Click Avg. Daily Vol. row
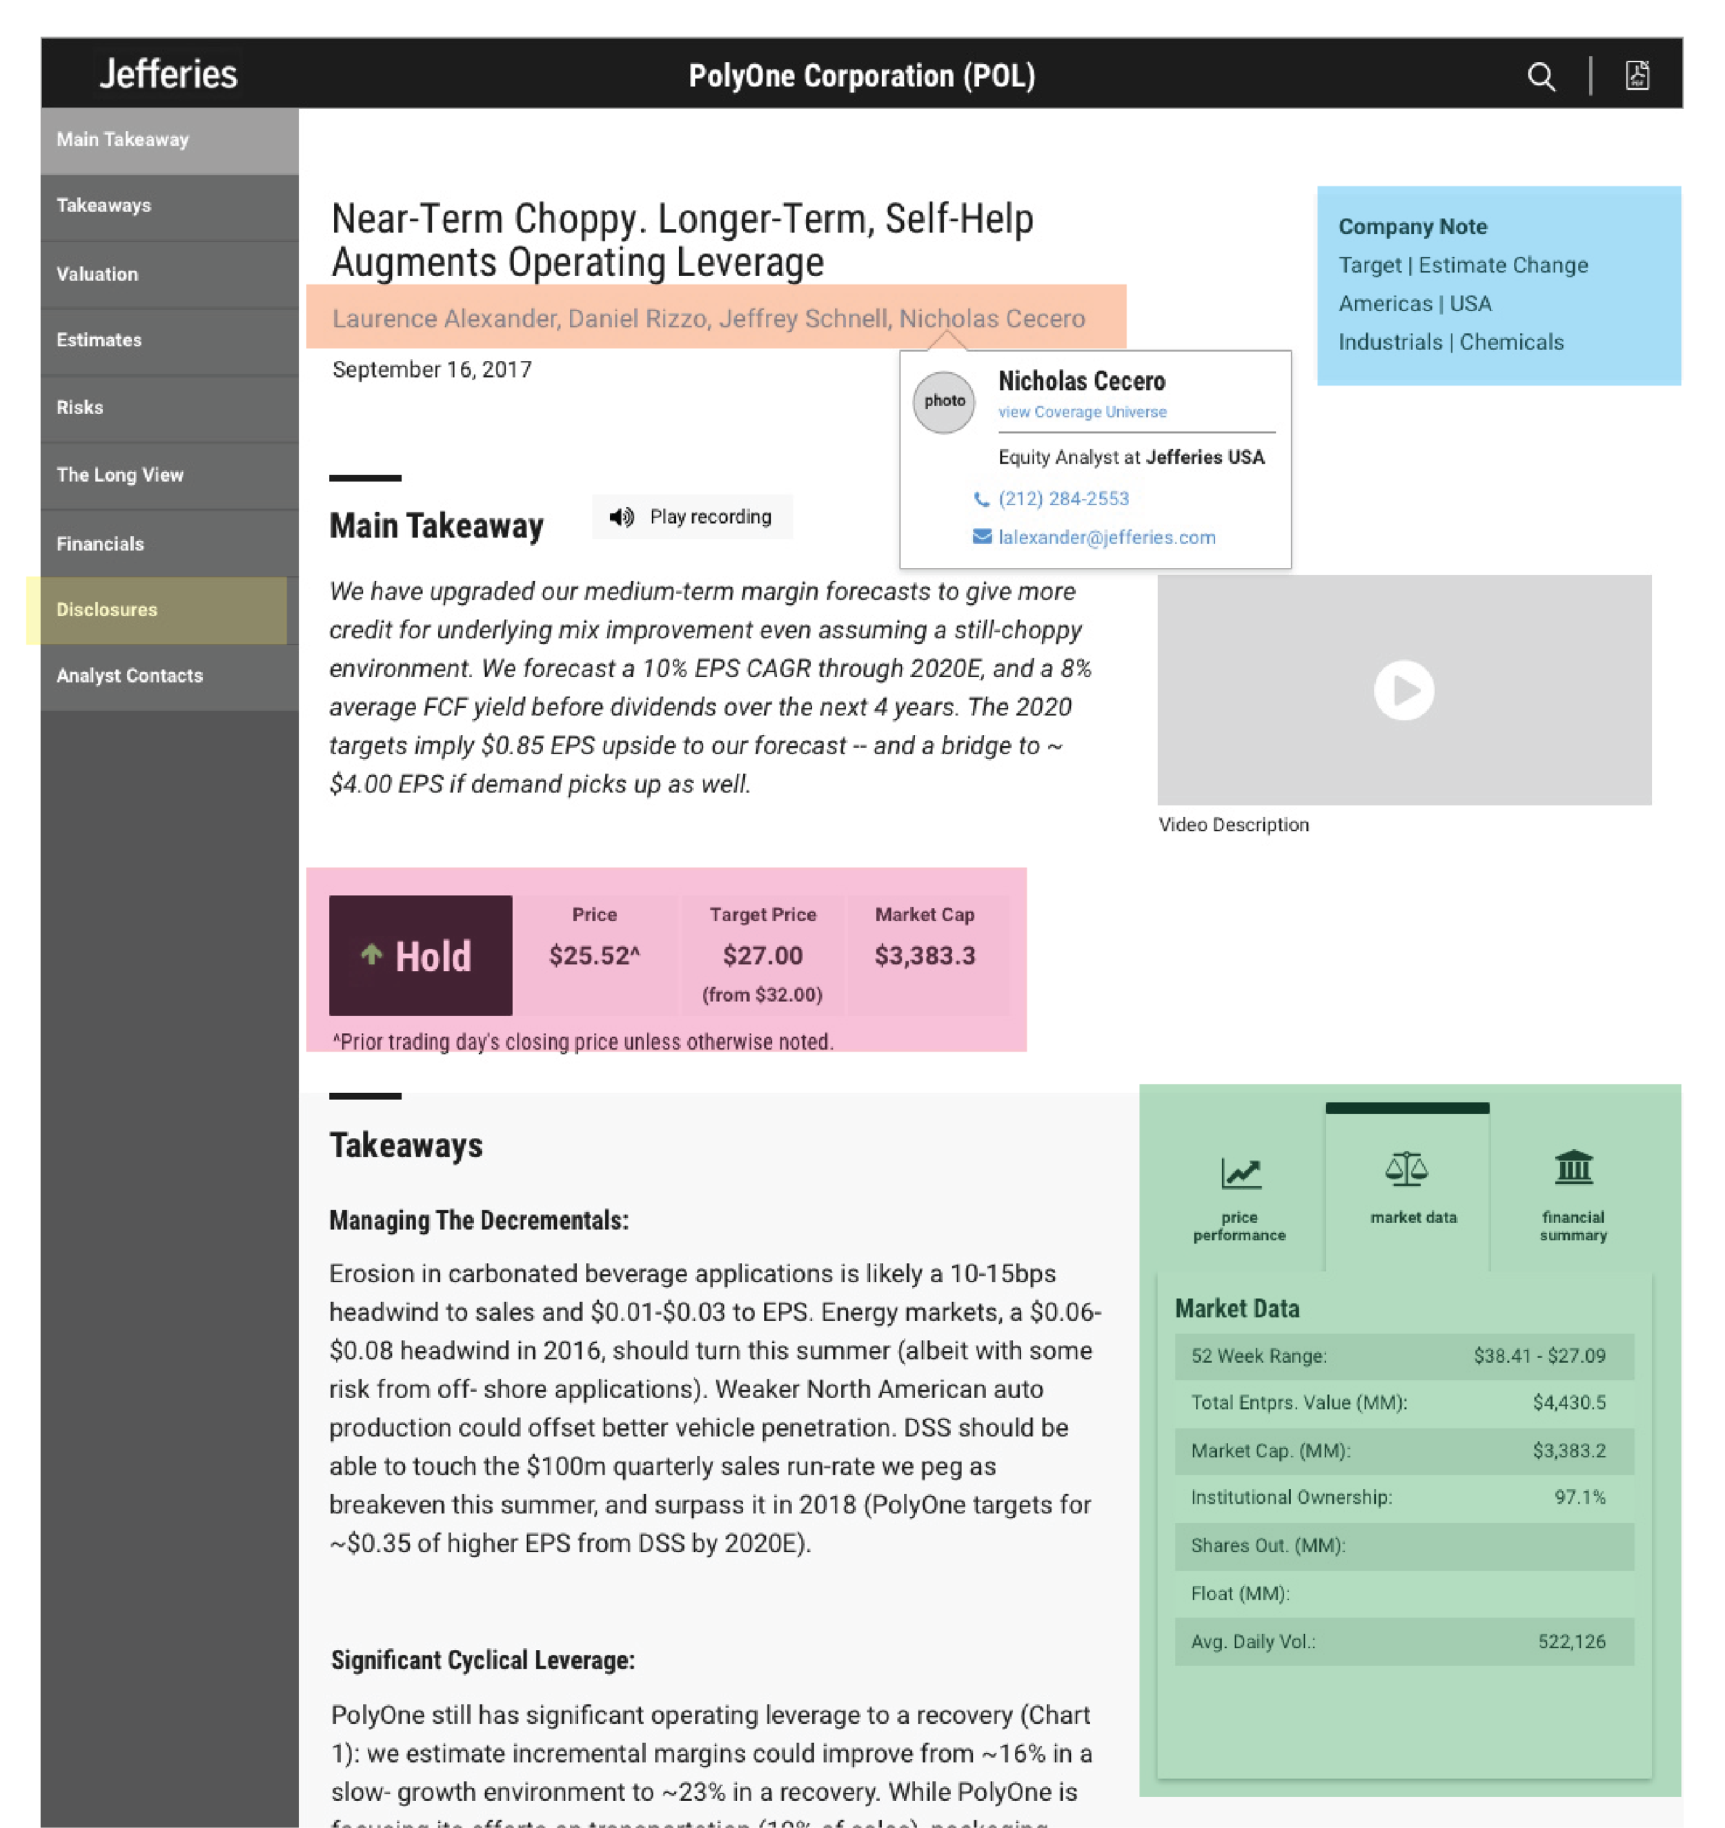Viewport: 1725px width, 1828px height. pyautogui.click(x=1404, y=1642)
